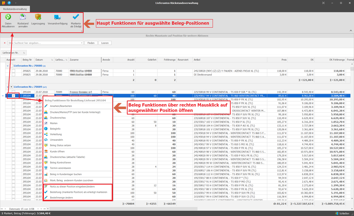
Task: Switch to the Rückstandsverwaltung tab
Action: [15, 9]
